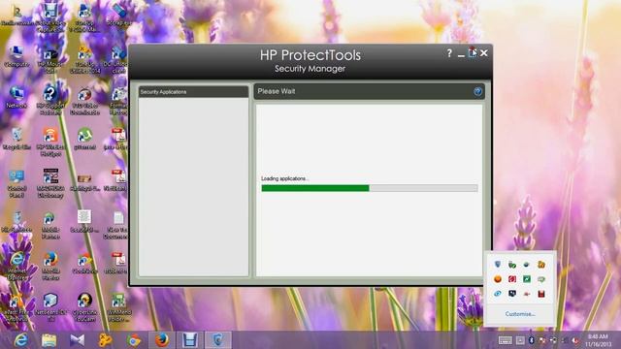
Task: Toggle the hidden tray icons arrow
Action: point(520,340)
